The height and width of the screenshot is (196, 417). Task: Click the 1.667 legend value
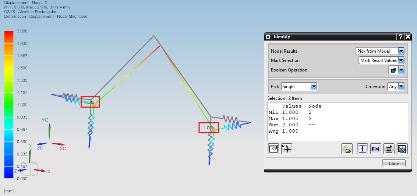(x=22, y=56)
